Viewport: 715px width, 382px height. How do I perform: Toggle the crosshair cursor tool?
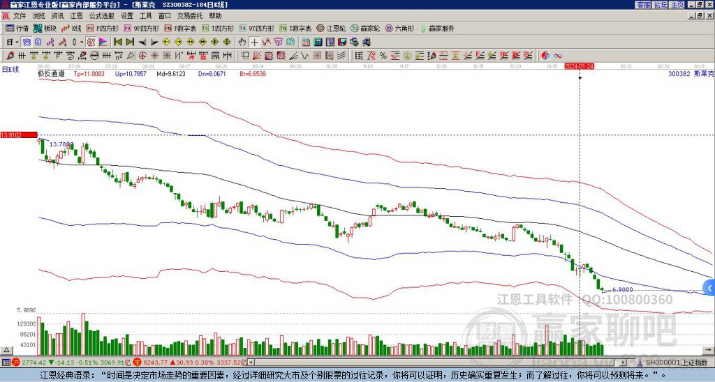(x=254, y=42)
